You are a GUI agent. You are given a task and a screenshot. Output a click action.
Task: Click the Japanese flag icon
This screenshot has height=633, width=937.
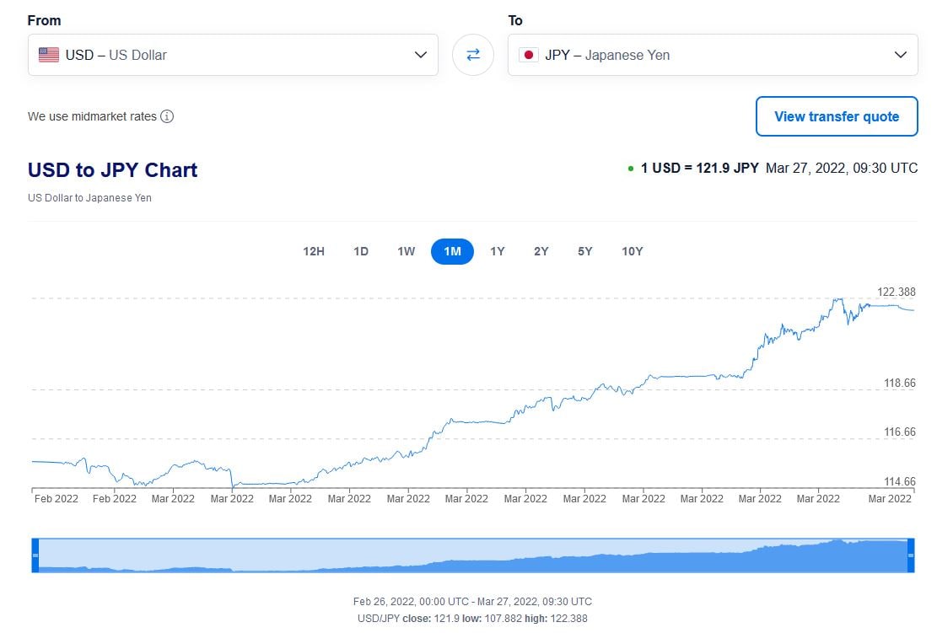(x=529, y=55)
